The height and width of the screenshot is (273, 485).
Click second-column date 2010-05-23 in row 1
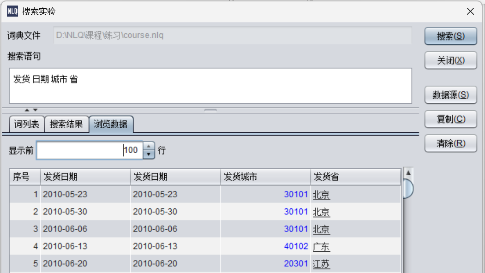[155, 194]
